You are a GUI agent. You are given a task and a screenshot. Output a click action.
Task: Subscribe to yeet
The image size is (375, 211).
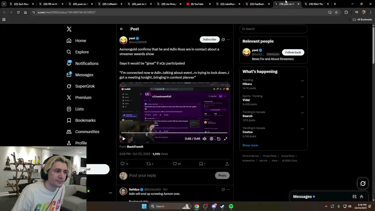[209, 40]
